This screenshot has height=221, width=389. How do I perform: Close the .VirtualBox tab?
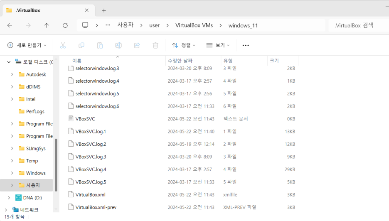tap(86, 10)
